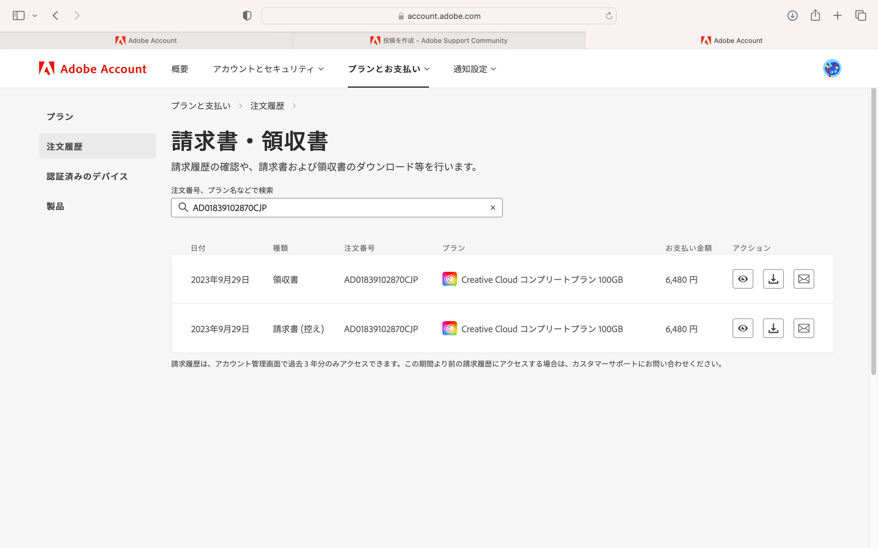Download the 領収書 row PDF
The image size is (878, 548).
(x=773, y=279)
